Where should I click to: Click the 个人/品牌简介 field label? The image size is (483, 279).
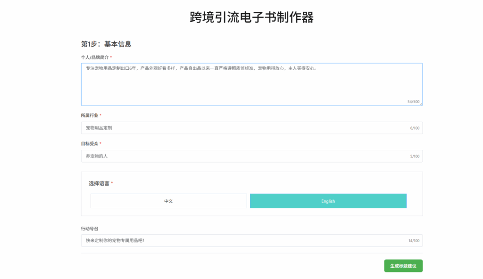(x=95, y=57)
